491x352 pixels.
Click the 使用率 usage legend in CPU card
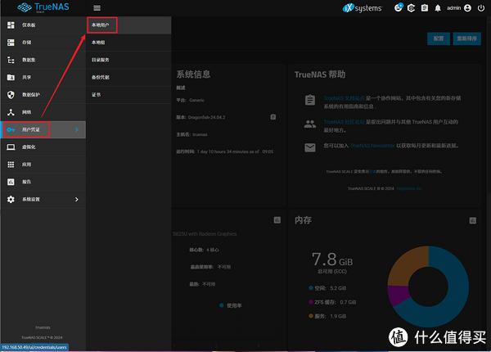pyautogui.click(x=231, y=305)
